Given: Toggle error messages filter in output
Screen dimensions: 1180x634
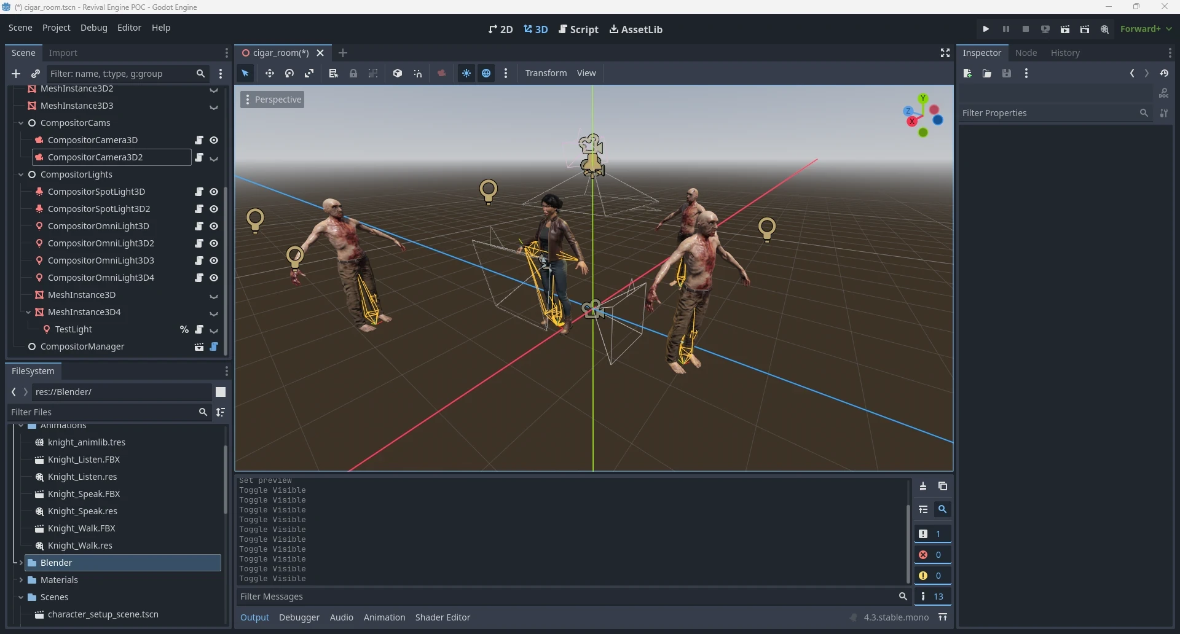Looking at the screenshot, I should pyautogui.click(x=932, y=555).
